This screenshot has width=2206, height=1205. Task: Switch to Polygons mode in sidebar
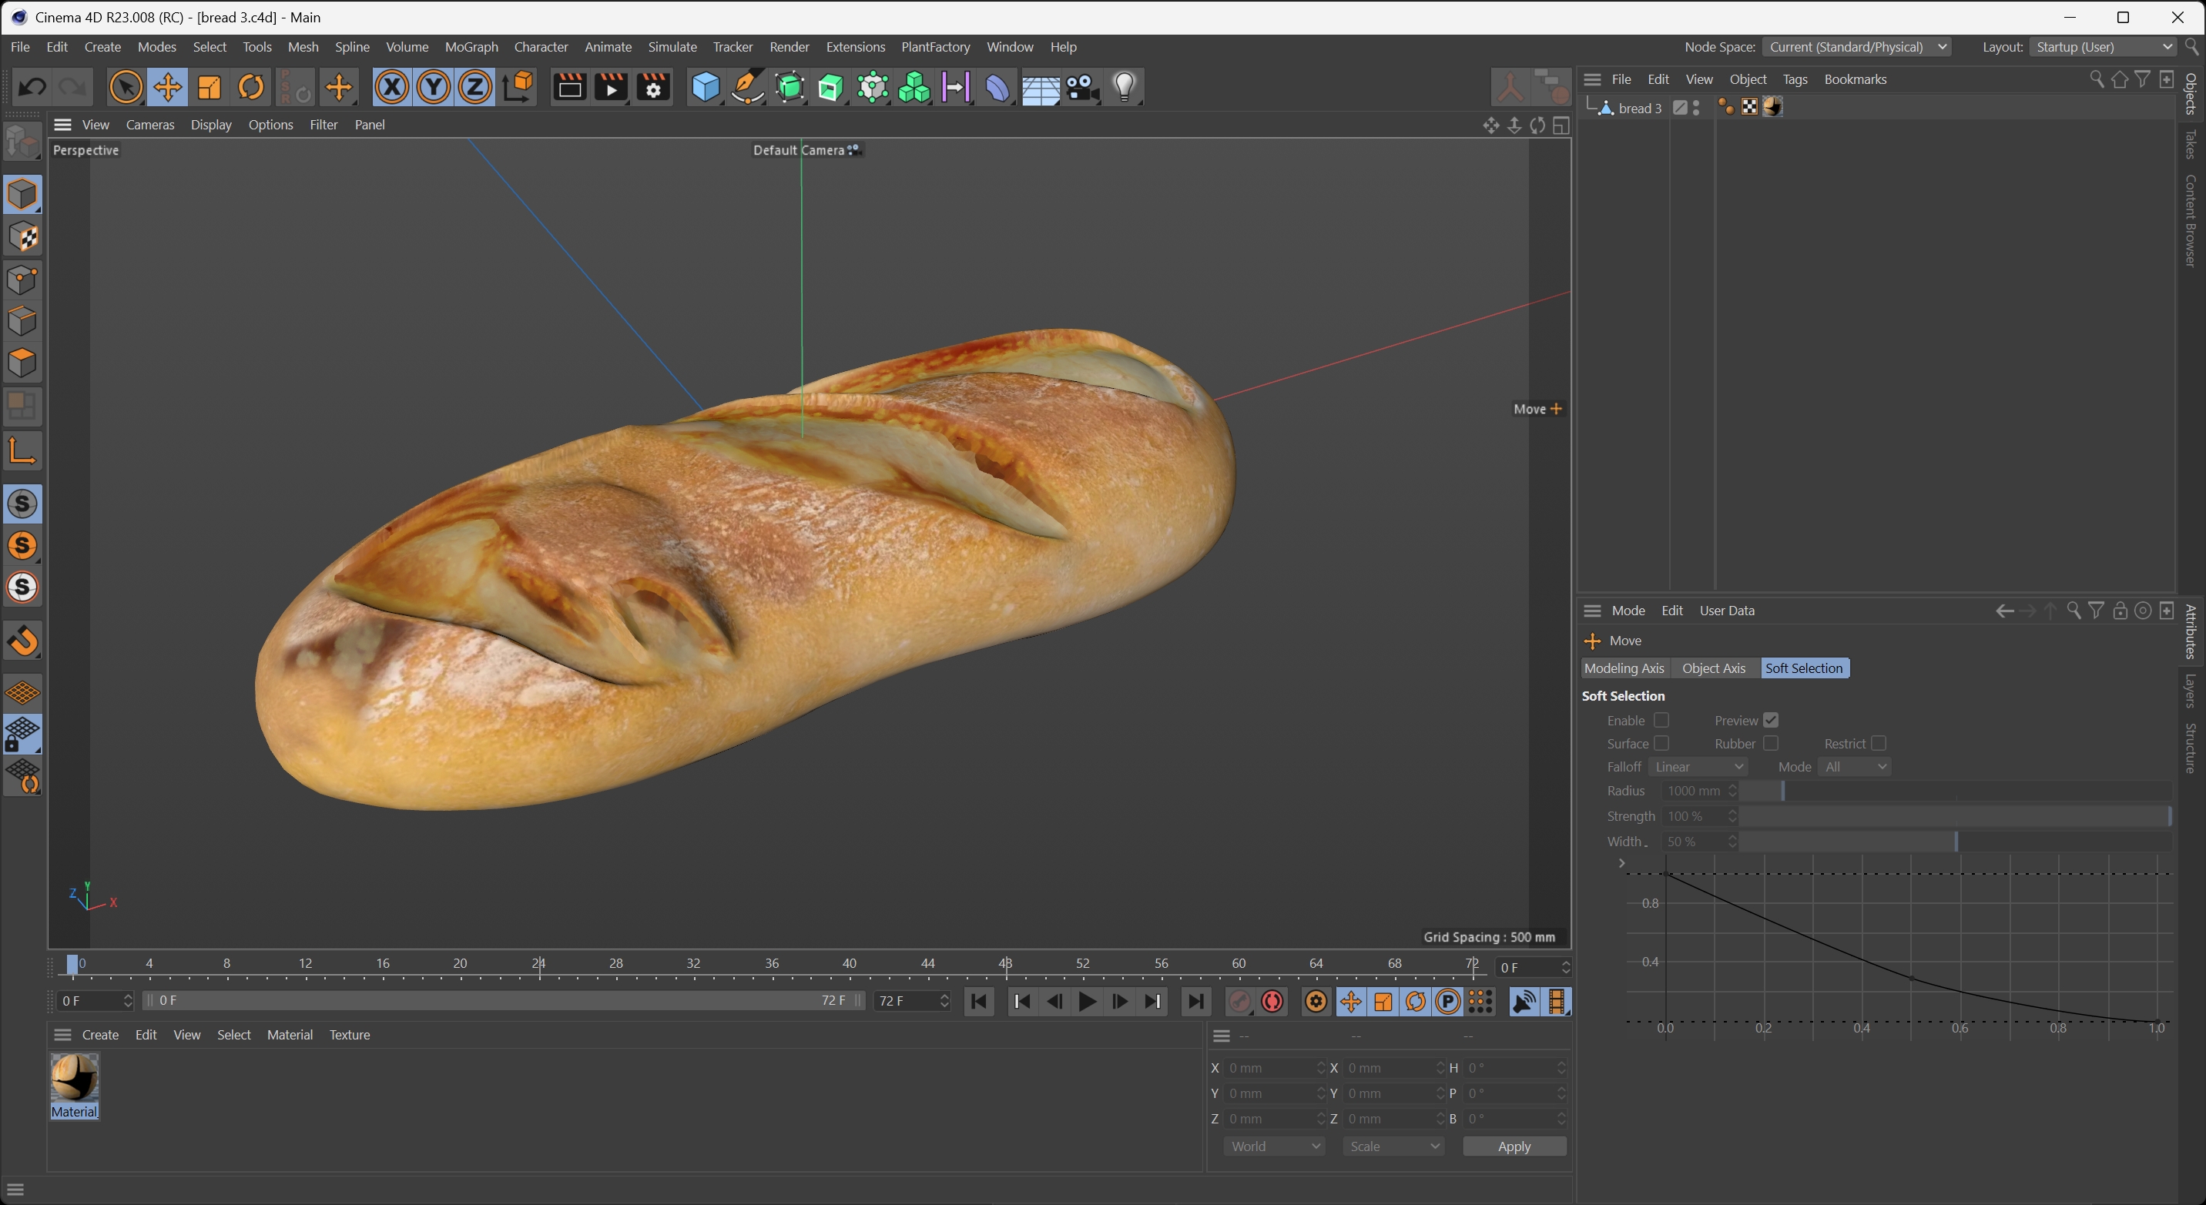point(22,363)
